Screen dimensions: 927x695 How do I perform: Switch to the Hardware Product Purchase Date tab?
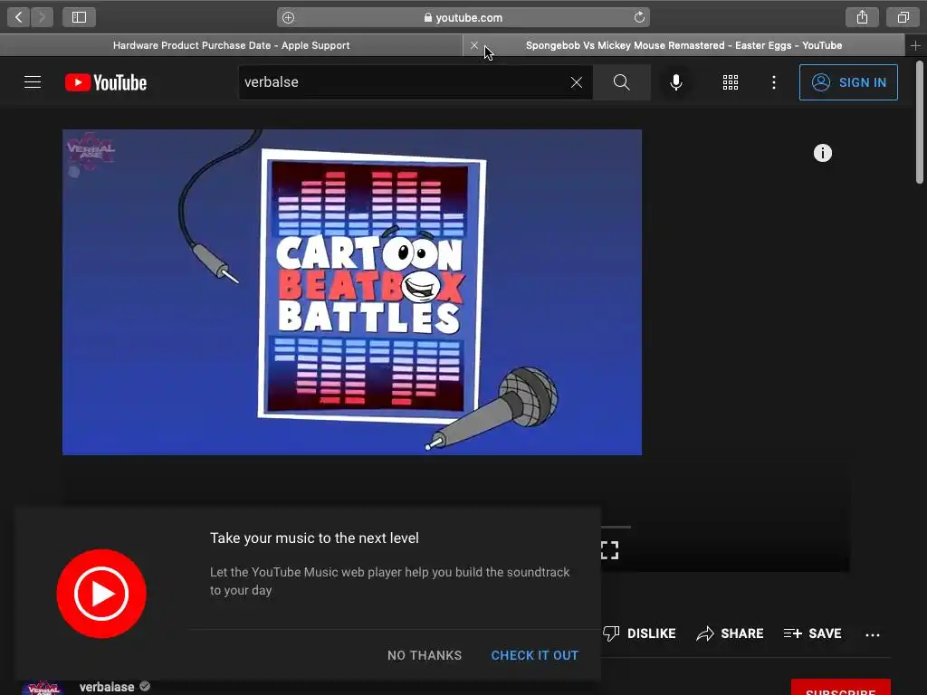[x=231, y=45]
